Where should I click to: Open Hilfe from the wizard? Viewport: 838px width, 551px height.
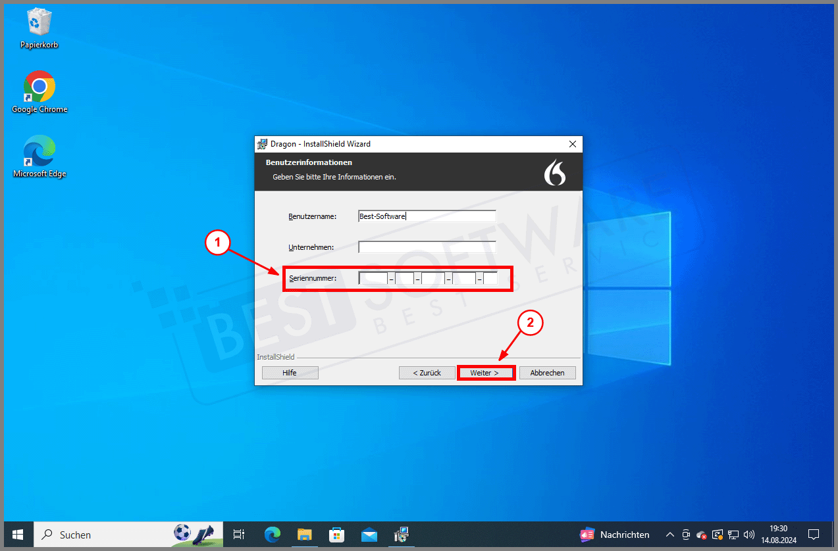click(x=290, y=372)
